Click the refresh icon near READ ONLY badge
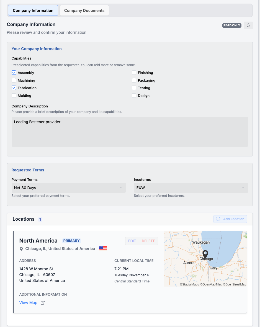This screenshot has width=260, height=327. pyautogui.click(x=248, y=25)
